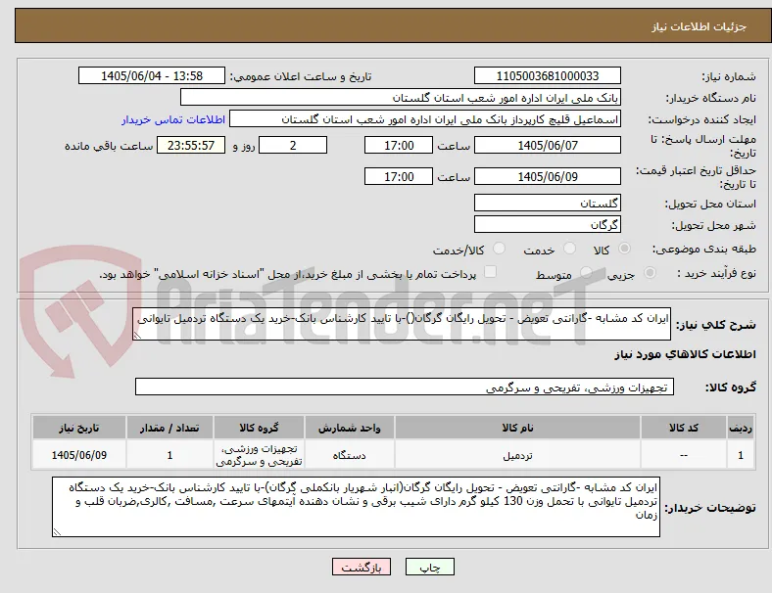Click the گروه کالا column header in table

[259, 428]
